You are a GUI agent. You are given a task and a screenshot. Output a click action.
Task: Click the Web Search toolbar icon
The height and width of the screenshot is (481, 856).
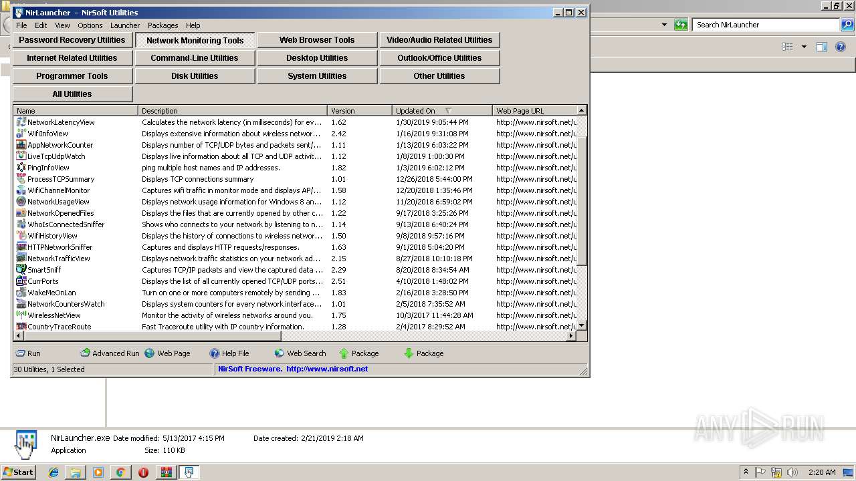pos(279,353)
